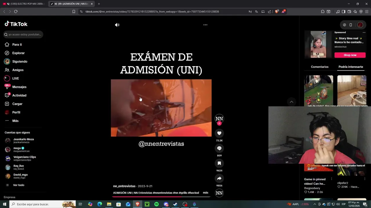Open the Brave VPN shield icon
The image size is (371, 208).
click(361, 12)
